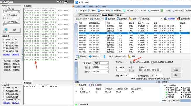The width and height of the screenshot is (191, 106).
Task: Open the second (Operate) menu in GCAN Tools
Action: coord(85,6)
